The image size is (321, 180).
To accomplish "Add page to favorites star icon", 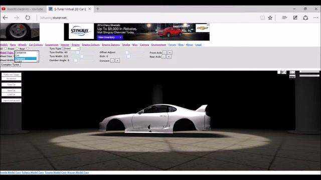I will tap(270, 18).
